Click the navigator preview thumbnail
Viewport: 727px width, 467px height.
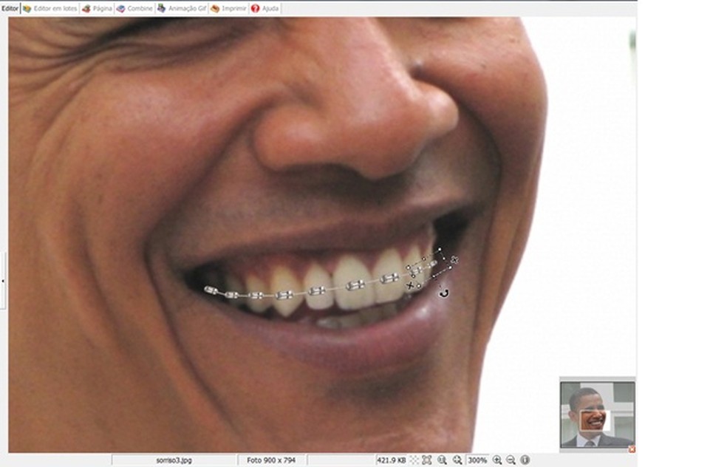pyautogui.click(x=598, y=415)
